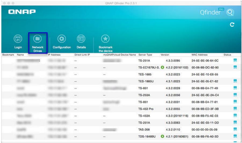Click MAC address 00-08-9B-F5-AE-03

click(x=205, y=116)
